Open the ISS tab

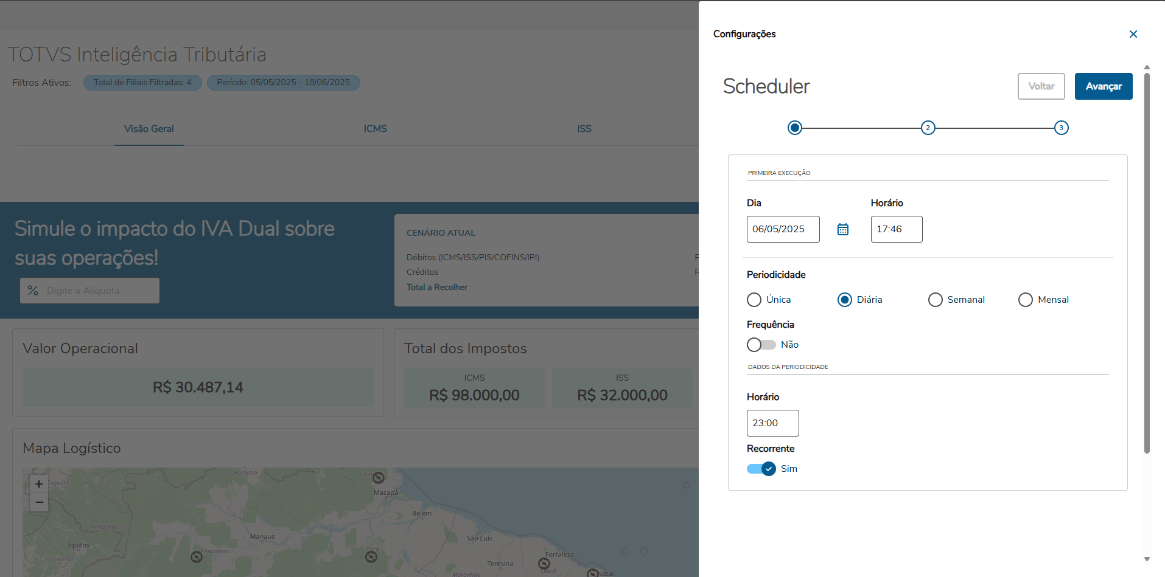[x=584, y=129]
